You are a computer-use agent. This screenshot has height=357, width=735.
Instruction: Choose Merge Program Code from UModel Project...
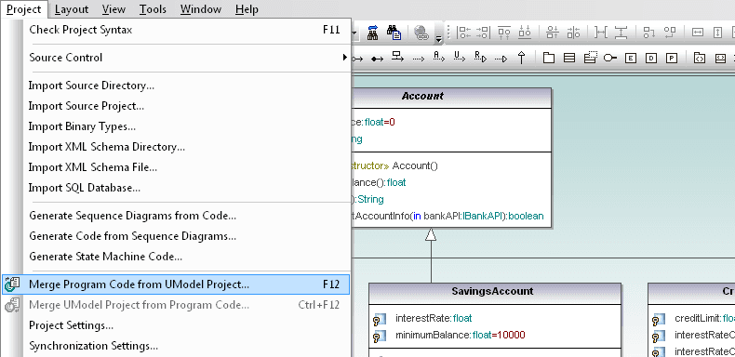176,284
